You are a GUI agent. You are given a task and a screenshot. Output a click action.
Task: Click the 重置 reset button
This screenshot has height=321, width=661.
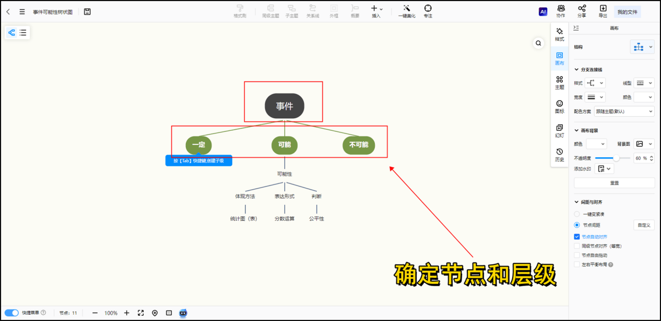coord(614,183)
